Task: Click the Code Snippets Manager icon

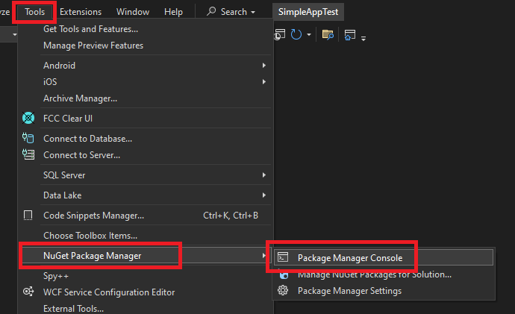Action: pos(28,216)
